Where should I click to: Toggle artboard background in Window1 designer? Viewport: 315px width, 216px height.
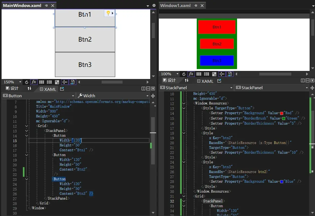click(214, 74)
